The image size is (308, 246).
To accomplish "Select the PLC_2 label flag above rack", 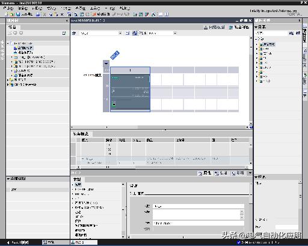I will pyautogui.click(x=115, y=55).
